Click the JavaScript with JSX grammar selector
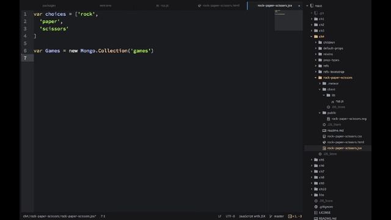Viewport: 391px width, 220px height. tap(252, 216)
